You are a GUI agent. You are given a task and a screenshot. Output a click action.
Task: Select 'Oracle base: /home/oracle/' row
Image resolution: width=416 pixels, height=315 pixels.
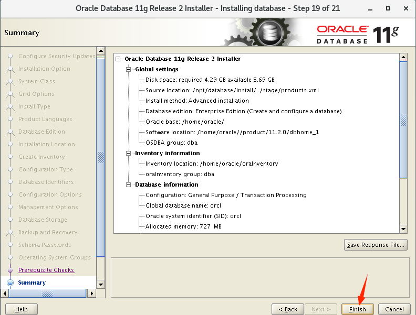point(185,122)
